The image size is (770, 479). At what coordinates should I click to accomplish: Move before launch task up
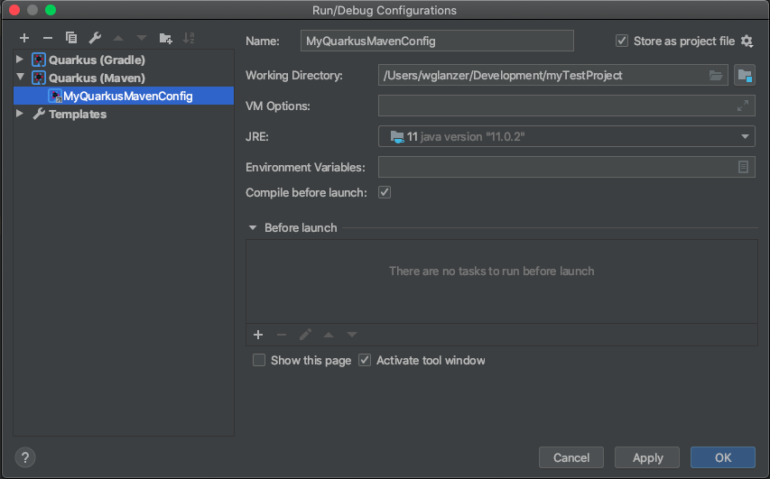coord(329,335)
